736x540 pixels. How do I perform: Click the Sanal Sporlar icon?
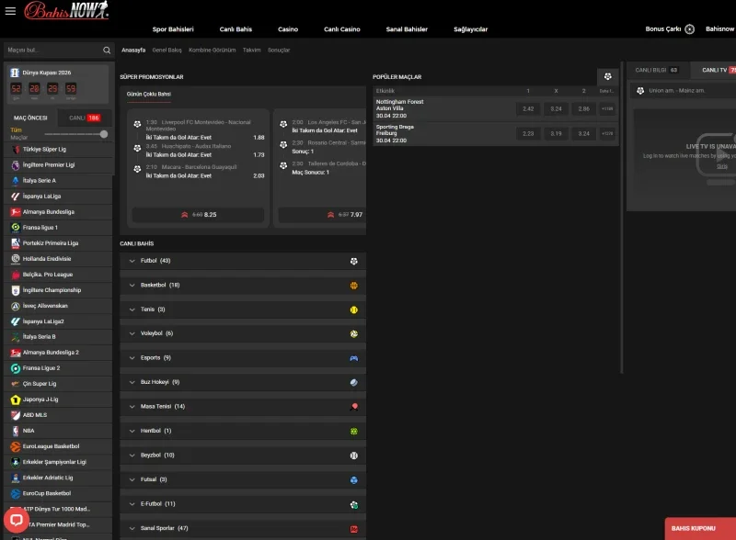pos(354,529)
